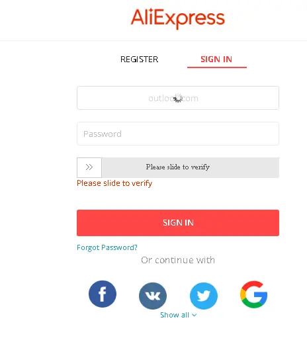Click the AliExpress logo
Screen dimensions: 307x340
point(178,18)
